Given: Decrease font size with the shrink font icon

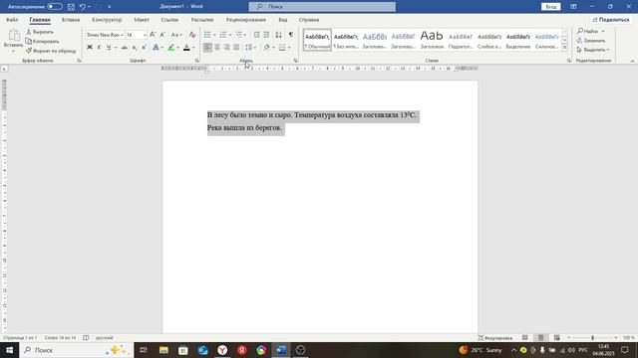Looking at the screenshot, I should (x=162, y=35).
